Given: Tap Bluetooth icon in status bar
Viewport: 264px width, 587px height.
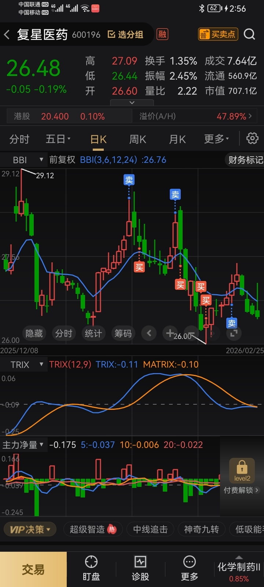Looking at the screenshot, I should (201, 8).
